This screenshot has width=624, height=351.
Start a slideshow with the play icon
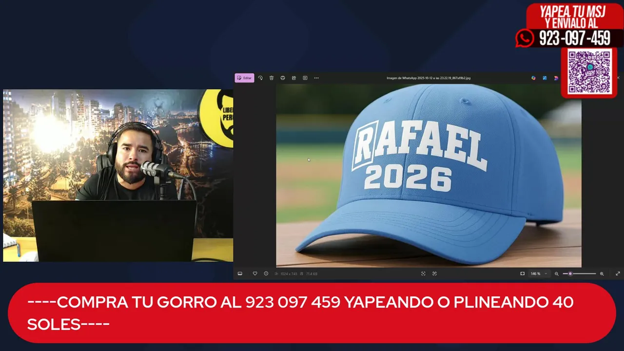tap(305, 78)
